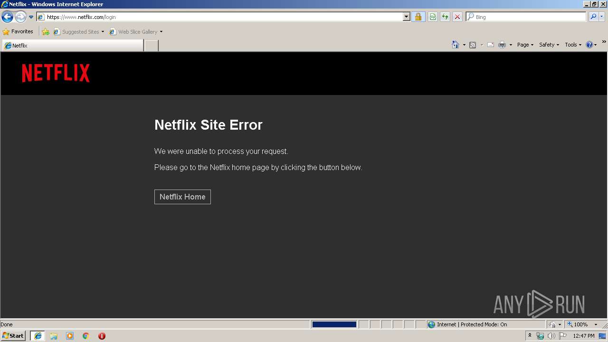This screenshot has height=342, width=608.
Task: Click the network tray icon
Action: [x=540, y=336]
